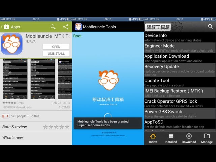Tap battery icon in left phone status bar

(69, 19)
